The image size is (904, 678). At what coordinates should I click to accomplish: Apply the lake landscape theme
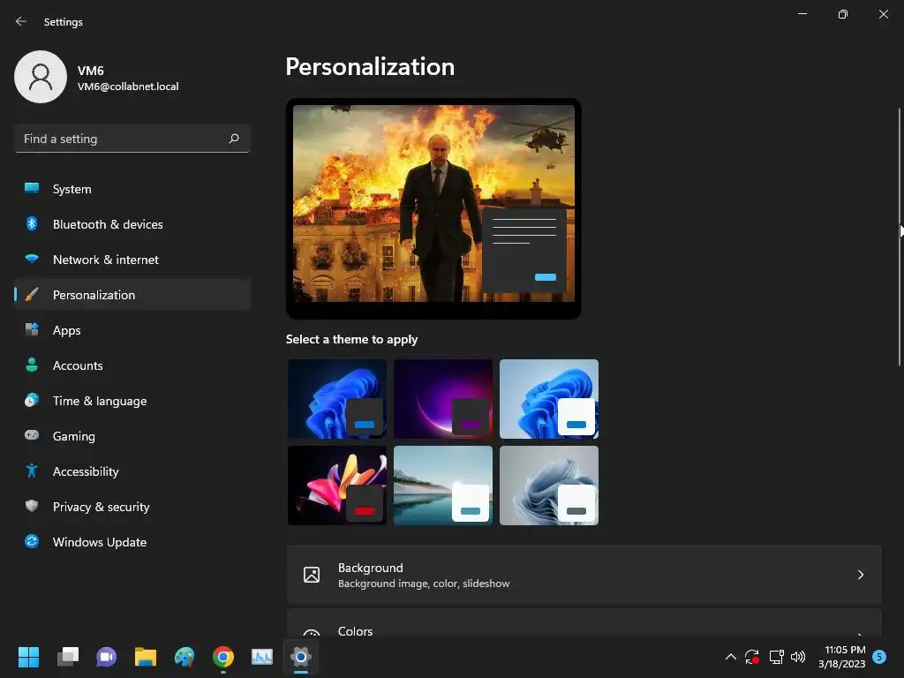coord(443,486)
